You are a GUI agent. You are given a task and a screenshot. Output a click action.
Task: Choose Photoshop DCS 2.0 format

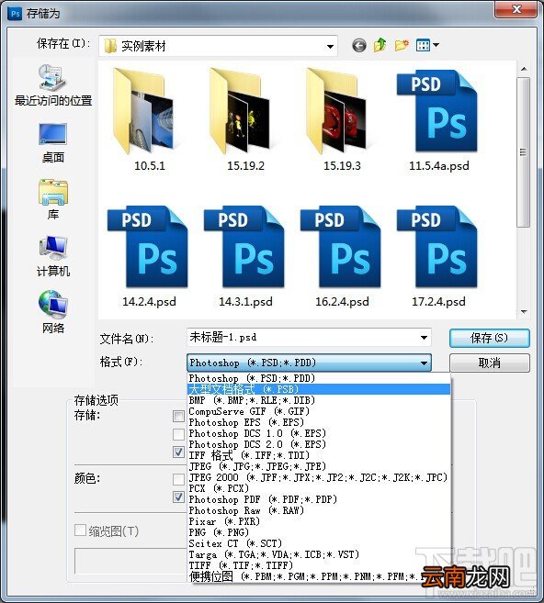click(x=319, y=444)
